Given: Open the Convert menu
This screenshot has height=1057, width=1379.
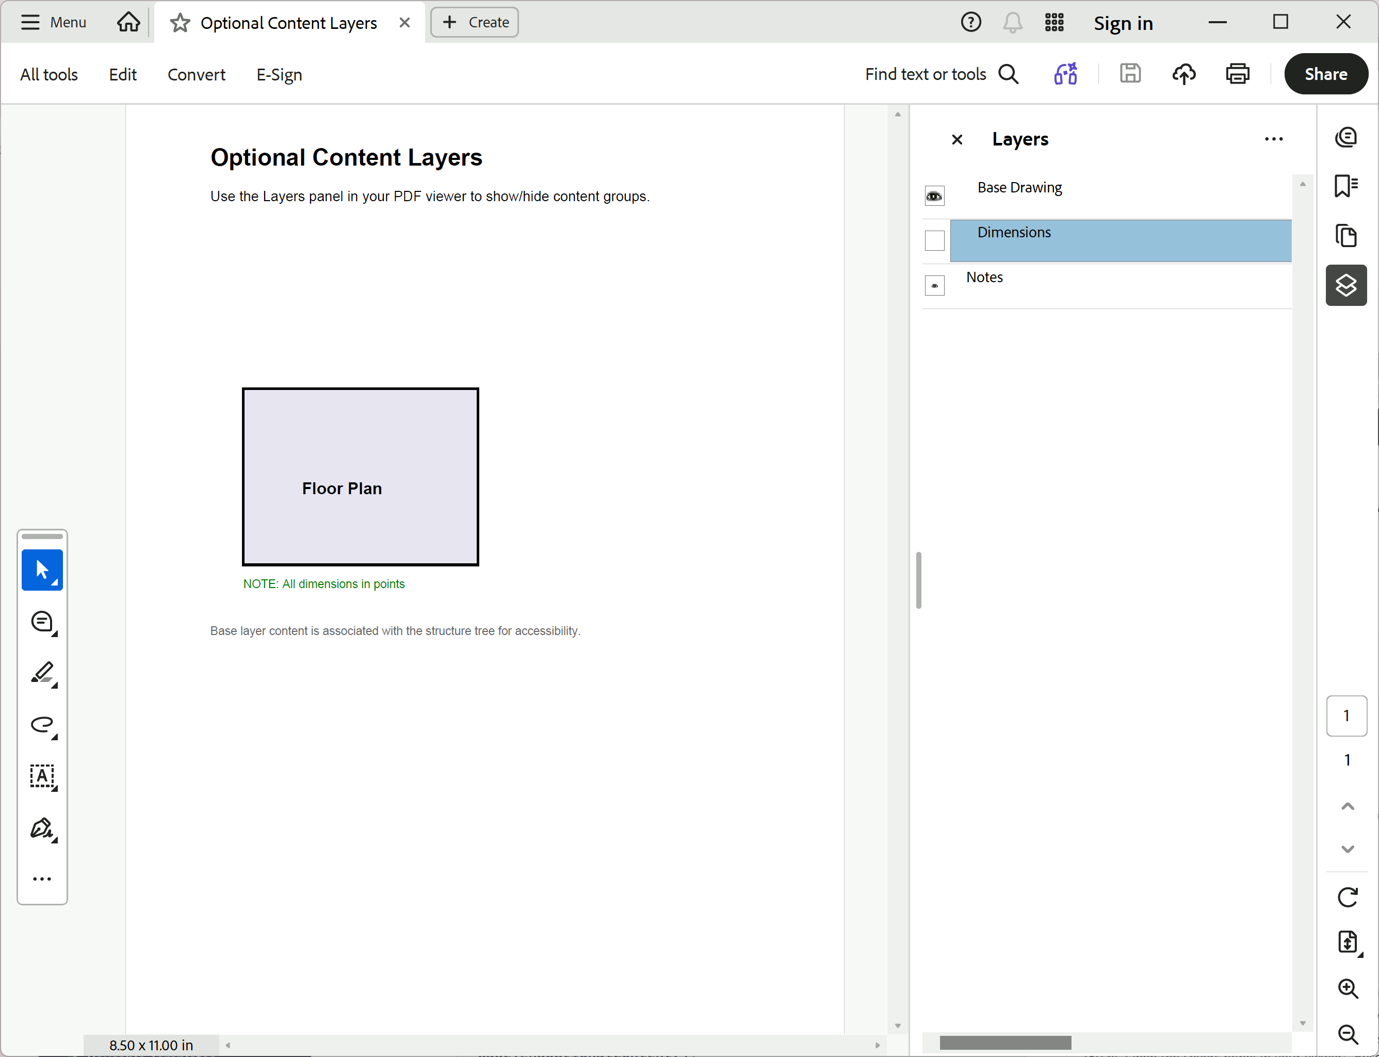Looking at the screenshot, I should [x=196, y=74].
